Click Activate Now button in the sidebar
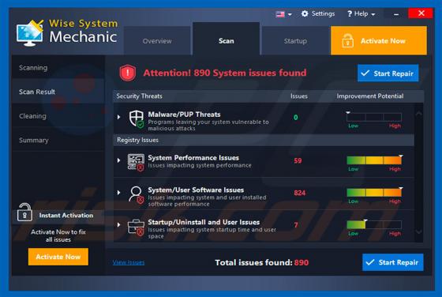442x297 pixels. pyautogui.click(x=58, y=257)
